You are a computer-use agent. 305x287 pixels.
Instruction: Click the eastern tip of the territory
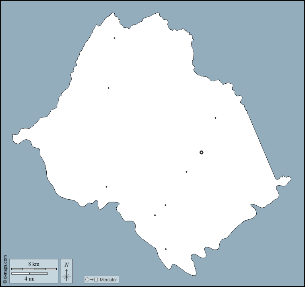291,179
